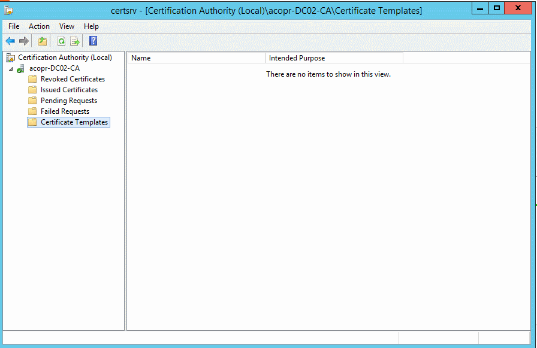Click the Back navigation arrow icon
The image size is (537, 348).
pyautogui.click(x=10, y=41)
